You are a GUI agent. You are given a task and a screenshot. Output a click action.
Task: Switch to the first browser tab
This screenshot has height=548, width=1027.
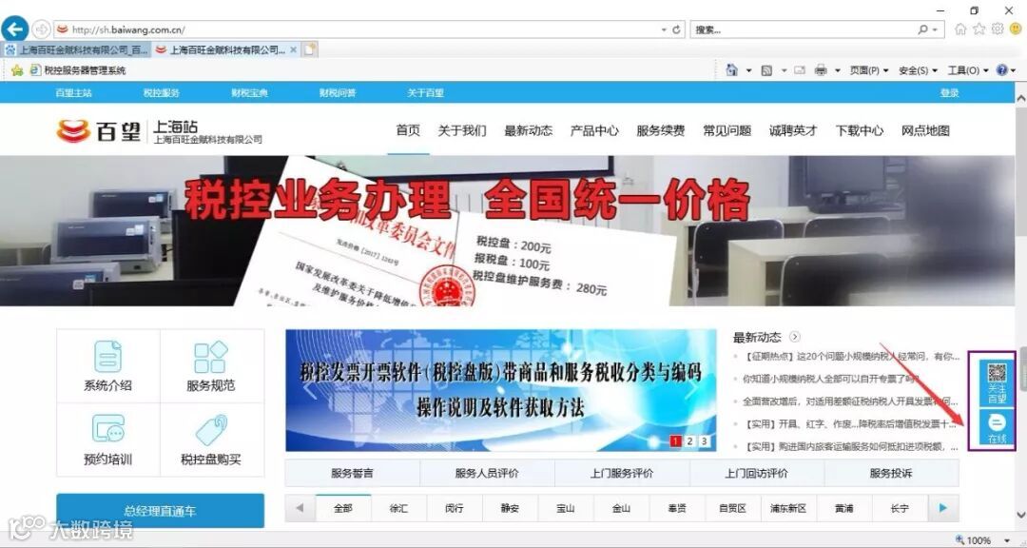coord(77,49)
